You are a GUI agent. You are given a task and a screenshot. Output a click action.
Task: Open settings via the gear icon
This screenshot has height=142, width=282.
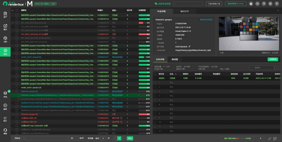tap(270, 4)
